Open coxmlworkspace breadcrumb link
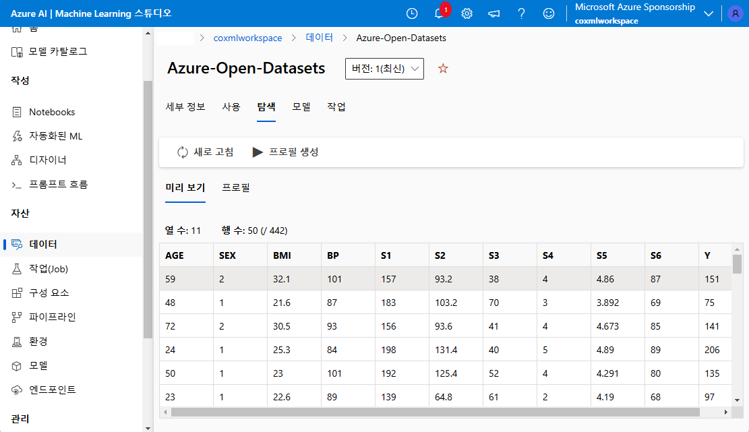The height and width of the screenshot is (432, 749). point(247,38)
